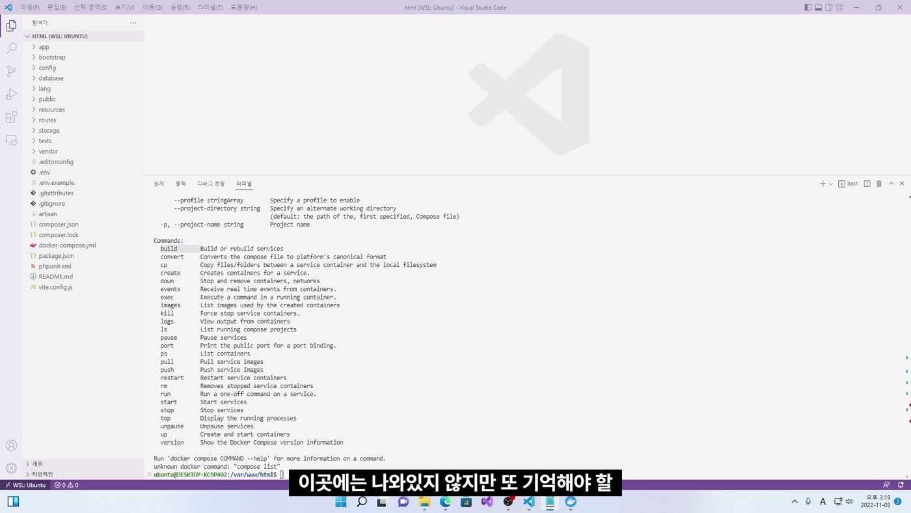
Task: Switch to the 디버그 콘솔 tab
Action: tap(211, 184)
